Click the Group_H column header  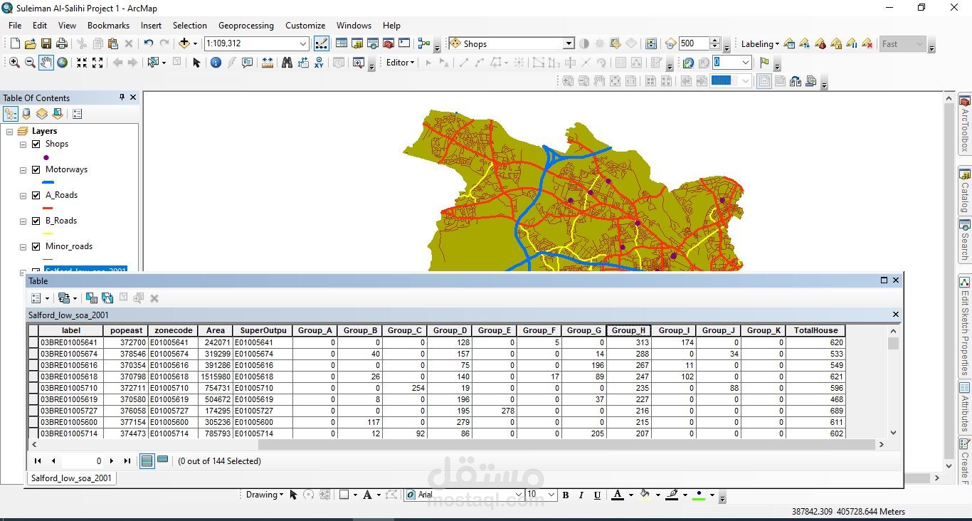pyautogui.click(x=628, y=330)
